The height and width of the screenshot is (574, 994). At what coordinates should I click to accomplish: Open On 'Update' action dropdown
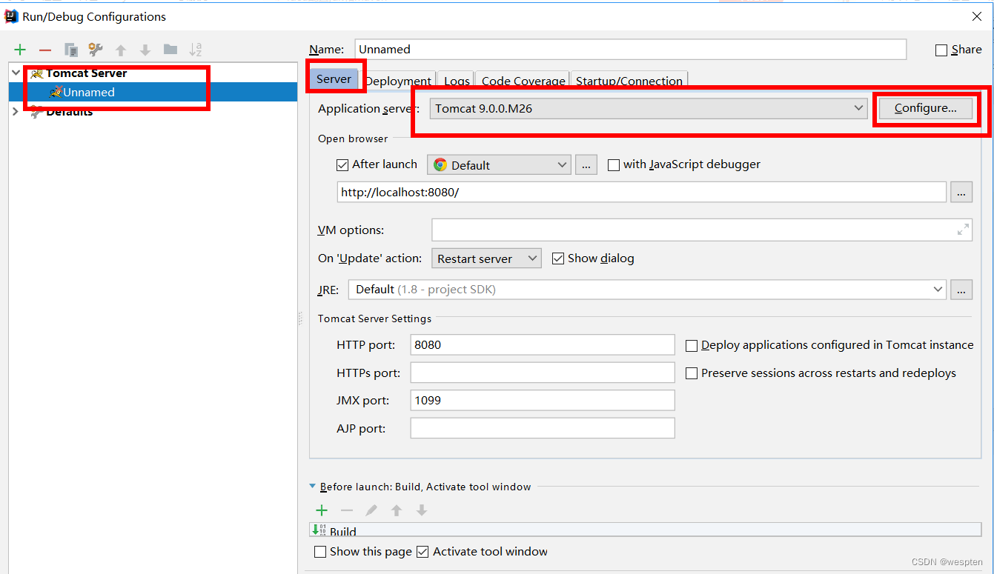coord(486,258)
